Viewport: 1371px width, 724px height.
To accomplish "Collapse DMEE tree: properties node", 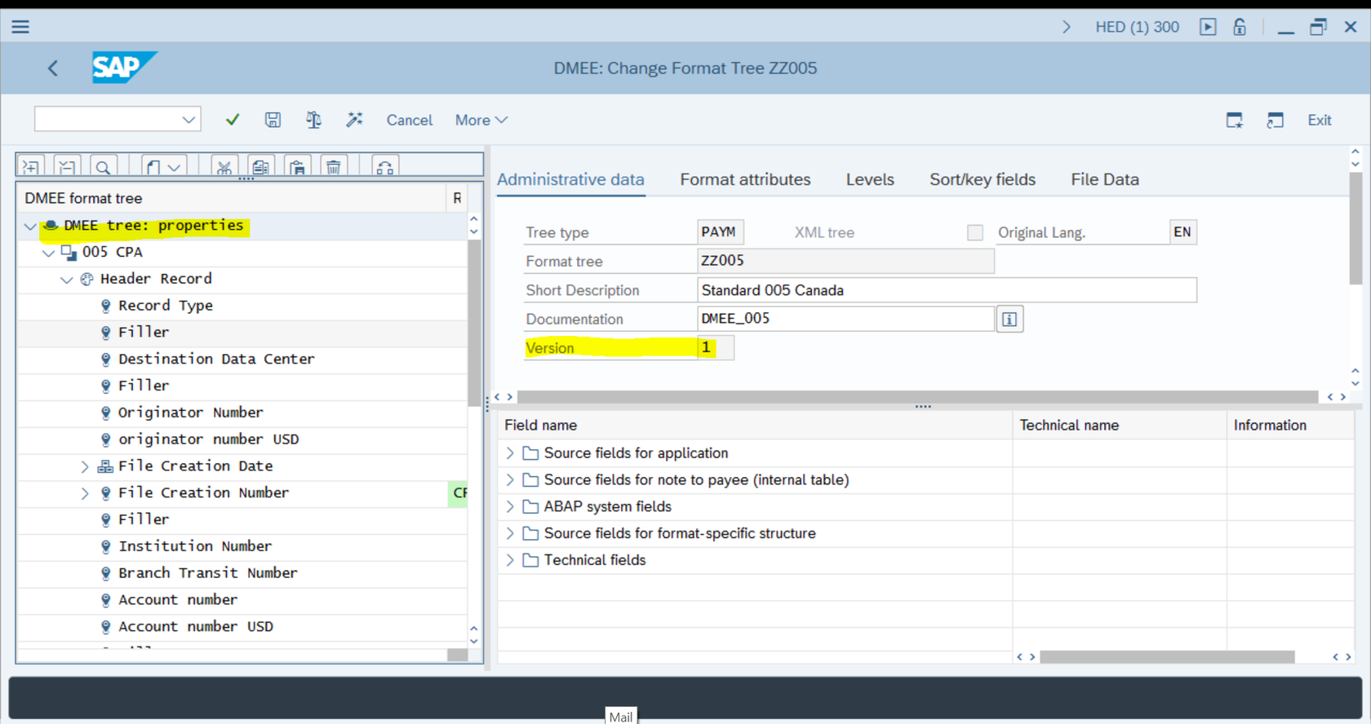I will coord(31,226).
